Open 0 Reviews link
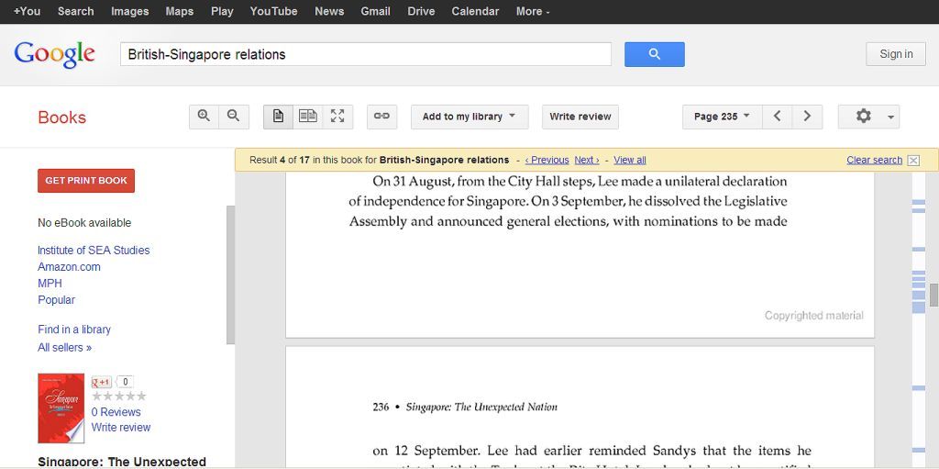939x469 pixels. (x=116, y=412)
